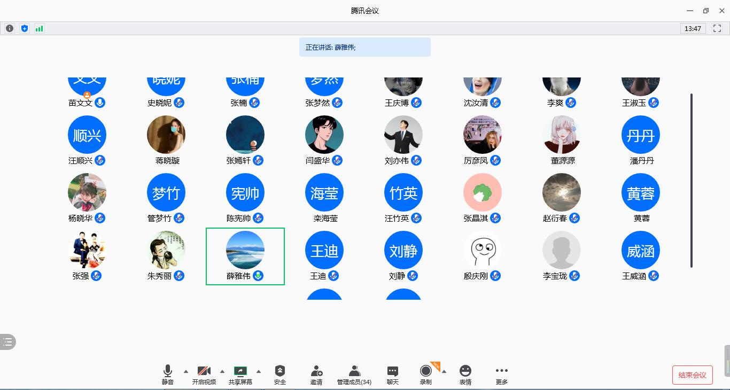Open the 安全 security settings
This screenshot has width=730, height=390.
(279, 371)
